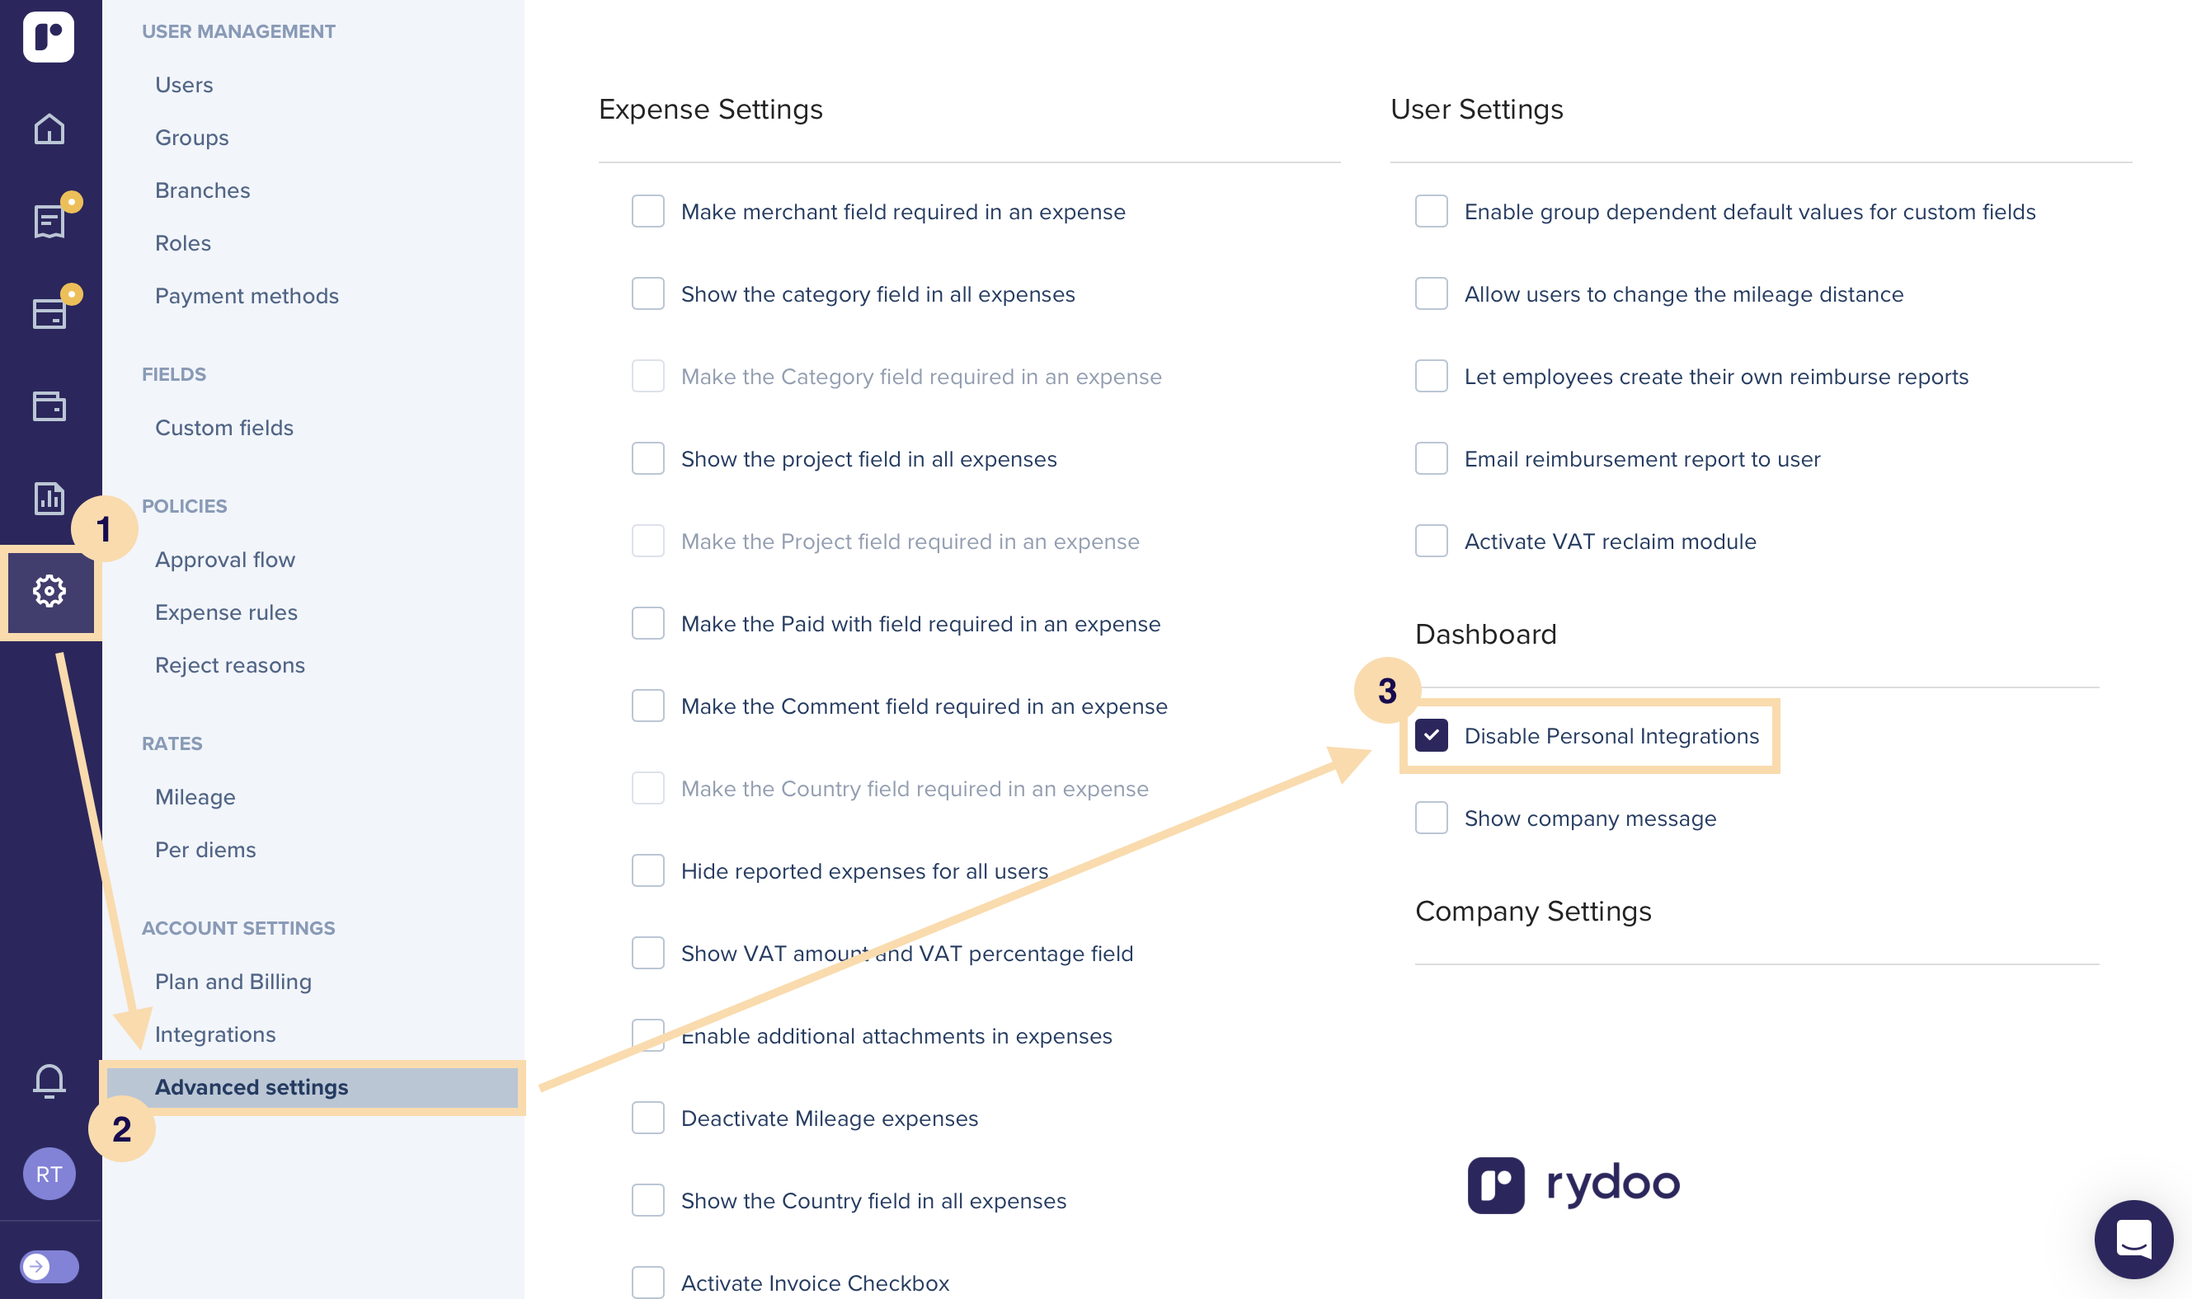This screenshot has width=2192, height=1299.
Task: Open the Integrations menu item
Action: coord(215,1034)
